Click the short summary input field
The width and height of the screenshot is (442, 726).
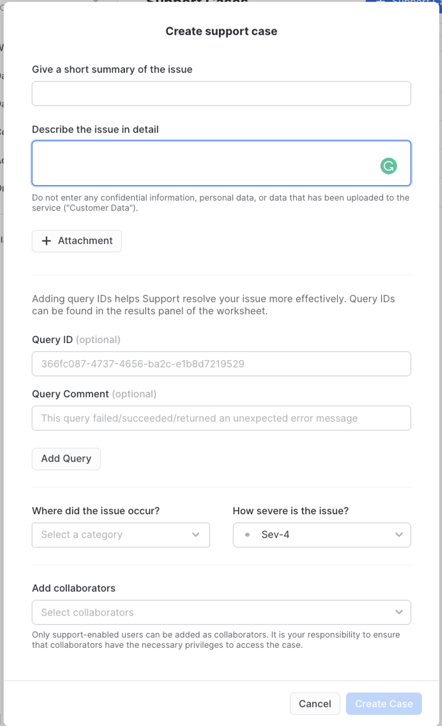click(221, 93)
